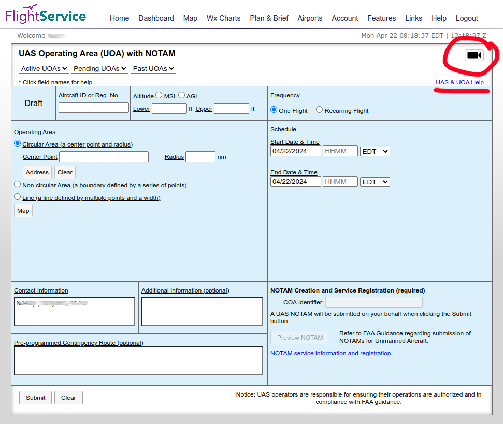Select the MSL altitude radio button
The image size is (503, 424).
(x=159, y=95)
